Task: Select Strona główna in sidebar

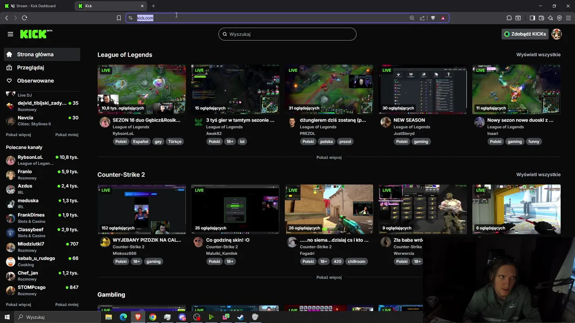Action: click(43, 54)
